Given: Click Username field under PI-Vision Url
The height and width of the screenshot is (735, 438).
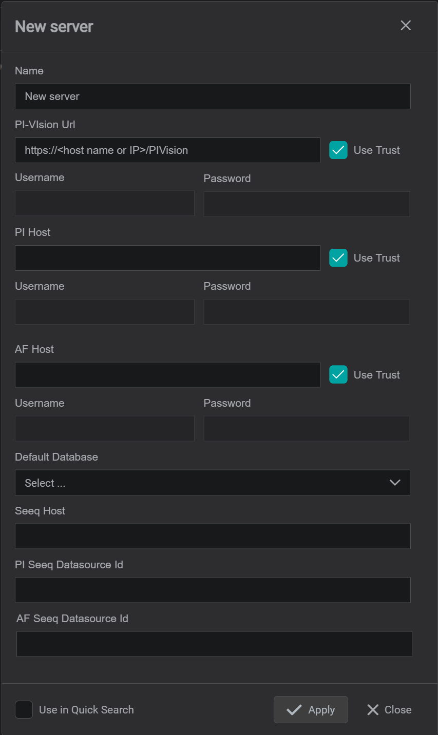Looking at the screenshot, I should [x=105, y=204].
